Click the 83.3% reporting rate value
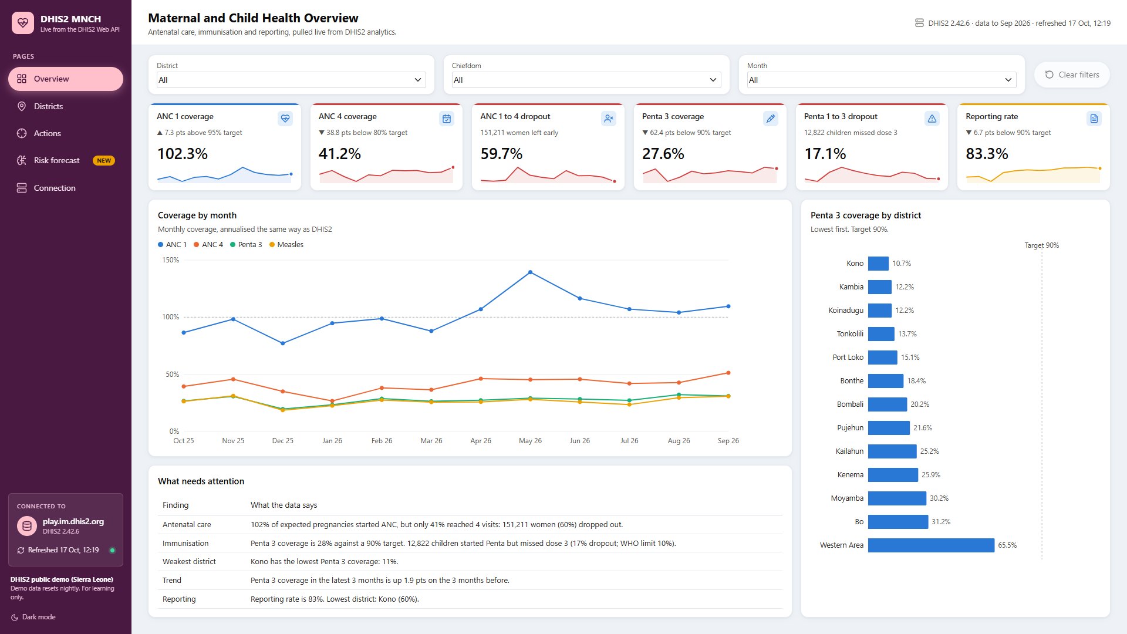Image resolution: width=1127 pixels, height=634 pixels. click(987, 154)
